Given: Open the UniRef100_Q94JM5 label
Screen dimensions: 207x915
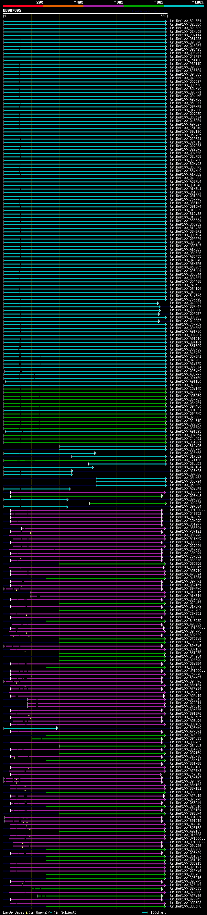Looking at the screenshot, I should coord(185,96).
